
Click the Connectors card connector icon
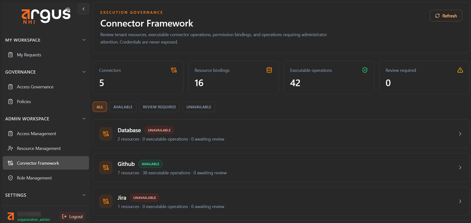pos(174,70)
